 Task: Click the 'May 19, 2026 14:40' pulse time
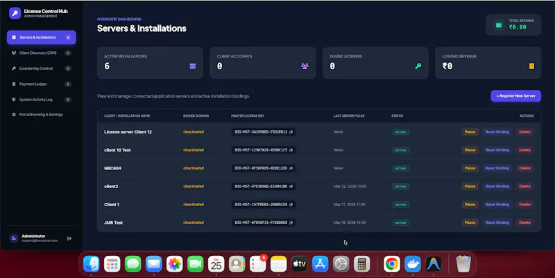pyautogui.click(x=350, y=223)
